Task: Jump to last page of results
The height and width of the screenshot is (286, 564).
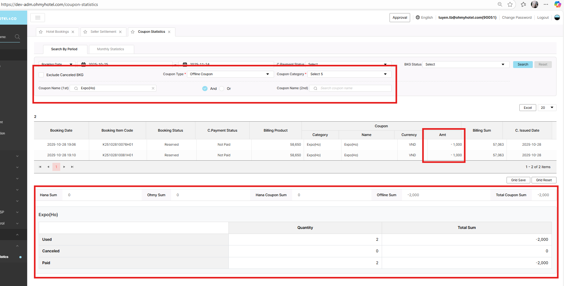Action: pos(72,167)
